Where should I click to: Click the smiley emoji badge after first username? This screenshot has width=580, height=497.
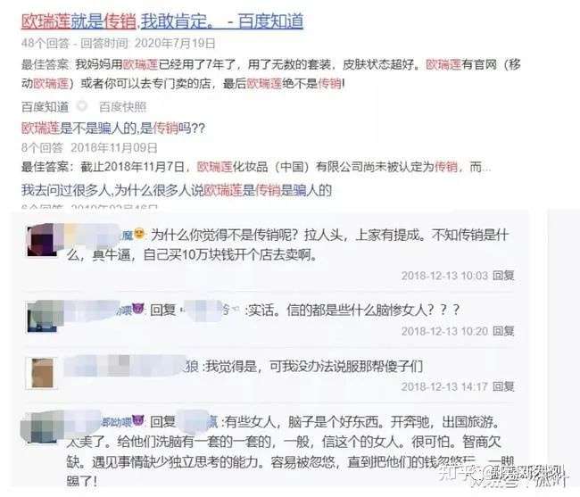(139, 234)
